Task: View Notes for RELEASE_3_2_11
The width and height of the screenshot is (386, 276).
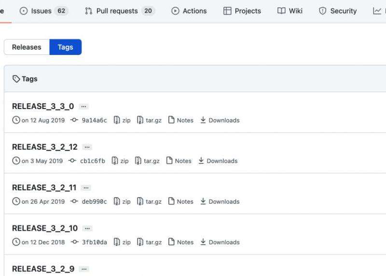Action: [180, 202]
